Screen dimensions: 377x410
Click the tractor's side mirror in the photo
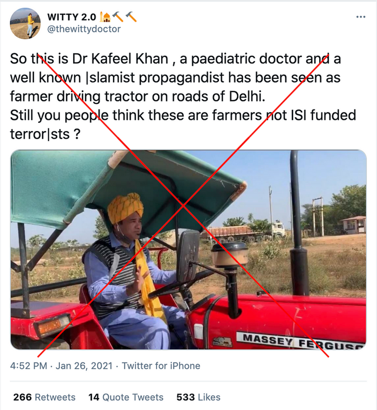(x=188, y=256)
